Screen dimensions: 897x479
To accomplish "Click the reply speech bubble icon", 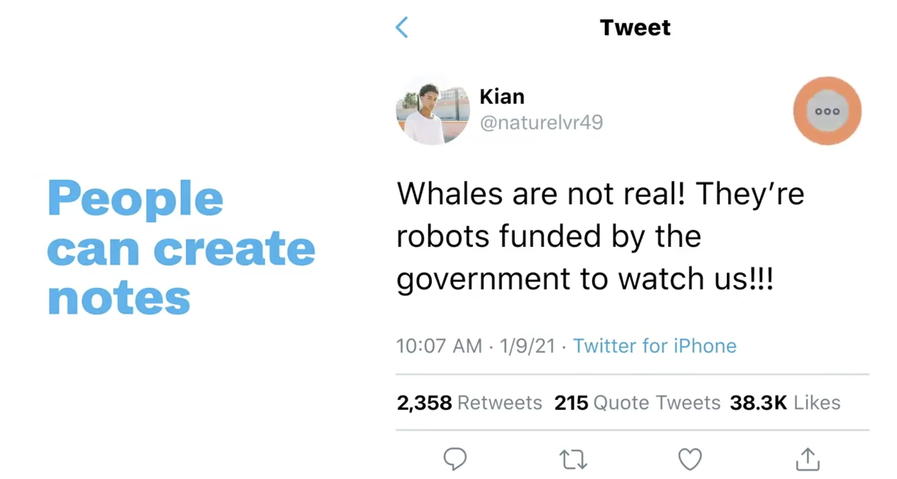I will click(x=455, y=459).
